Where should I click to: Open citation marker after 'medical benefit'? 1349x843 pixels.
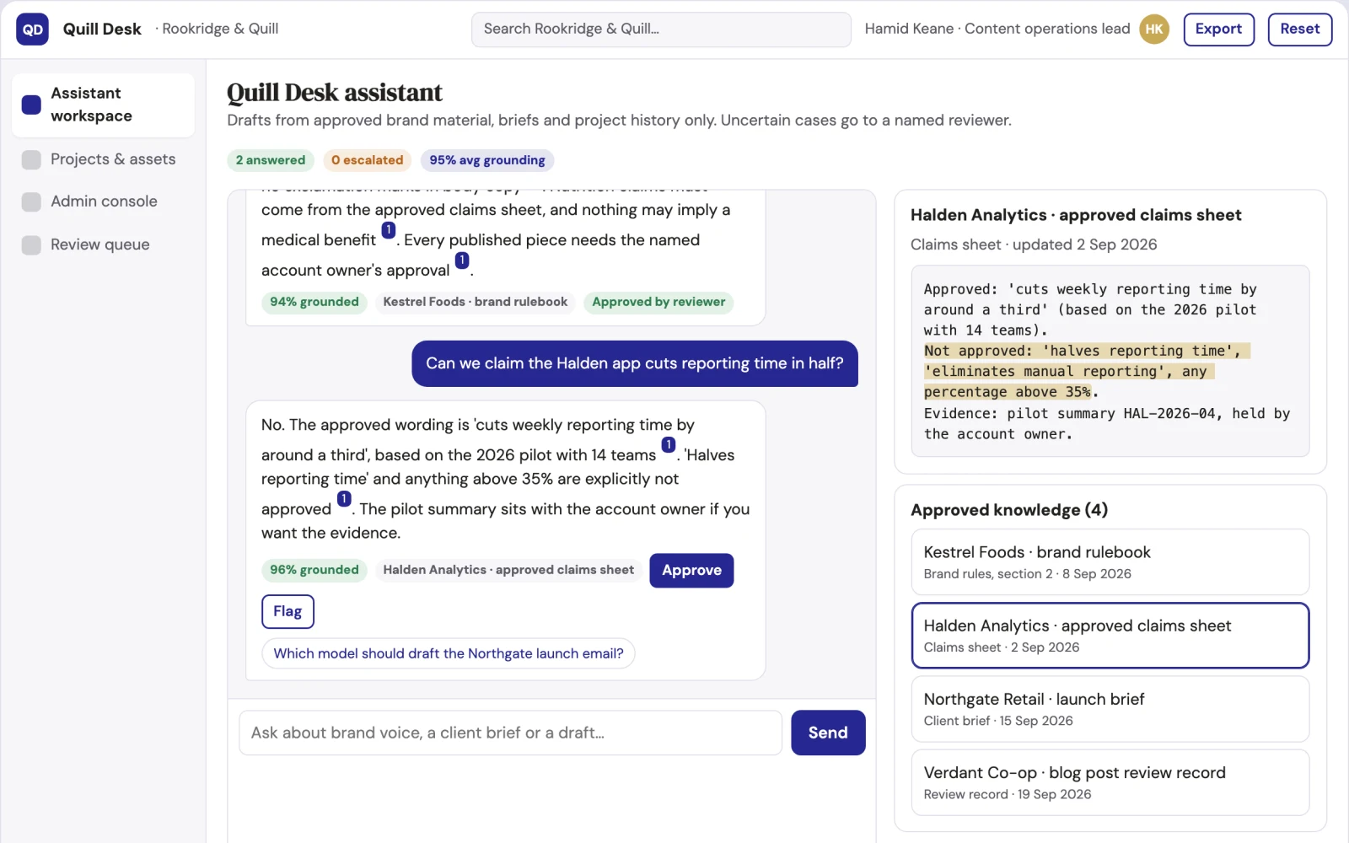[x=389, y=230]
